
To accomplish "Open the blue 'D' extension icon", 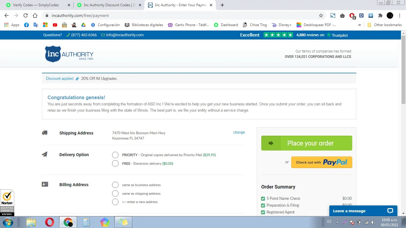I will coord(361,15).
